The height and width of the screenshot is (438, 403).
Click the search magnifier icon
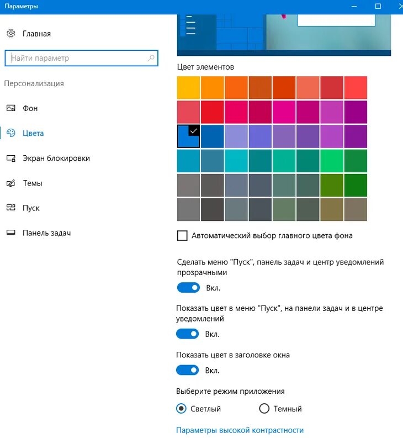click(x=151, y=58)
